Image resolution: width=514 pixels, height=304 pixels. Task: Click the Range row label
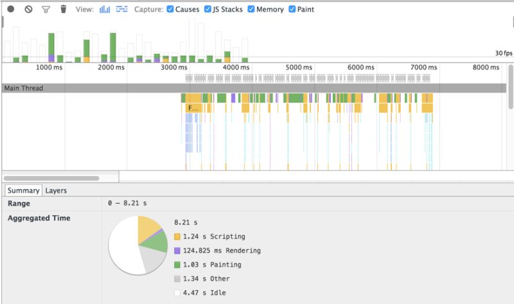[x=19, y=203]
